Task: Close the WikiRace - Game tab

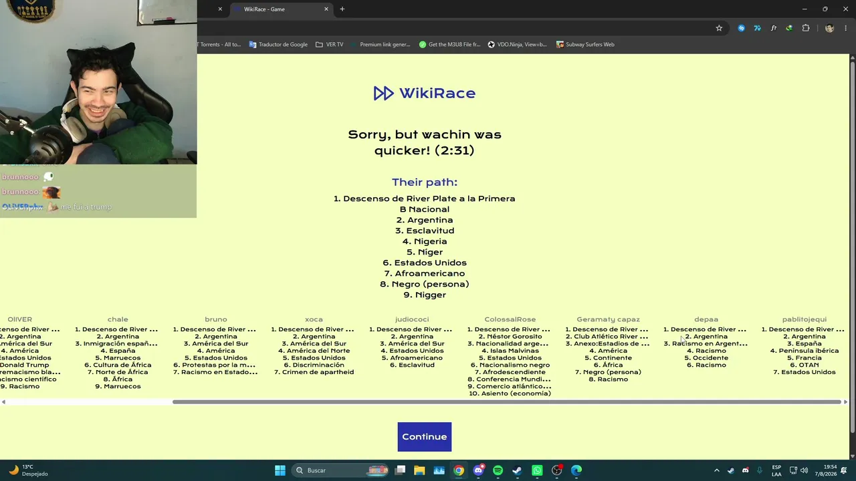Action: (x=326, y=9)
